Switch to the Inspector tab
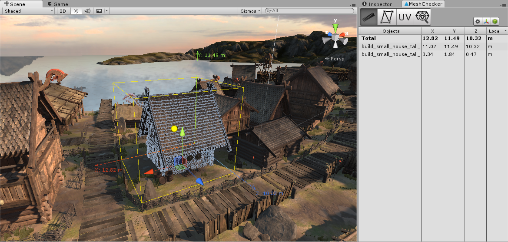 pos(379,4)
